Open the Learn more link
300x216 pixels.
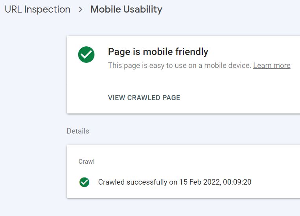click(272, 66)
